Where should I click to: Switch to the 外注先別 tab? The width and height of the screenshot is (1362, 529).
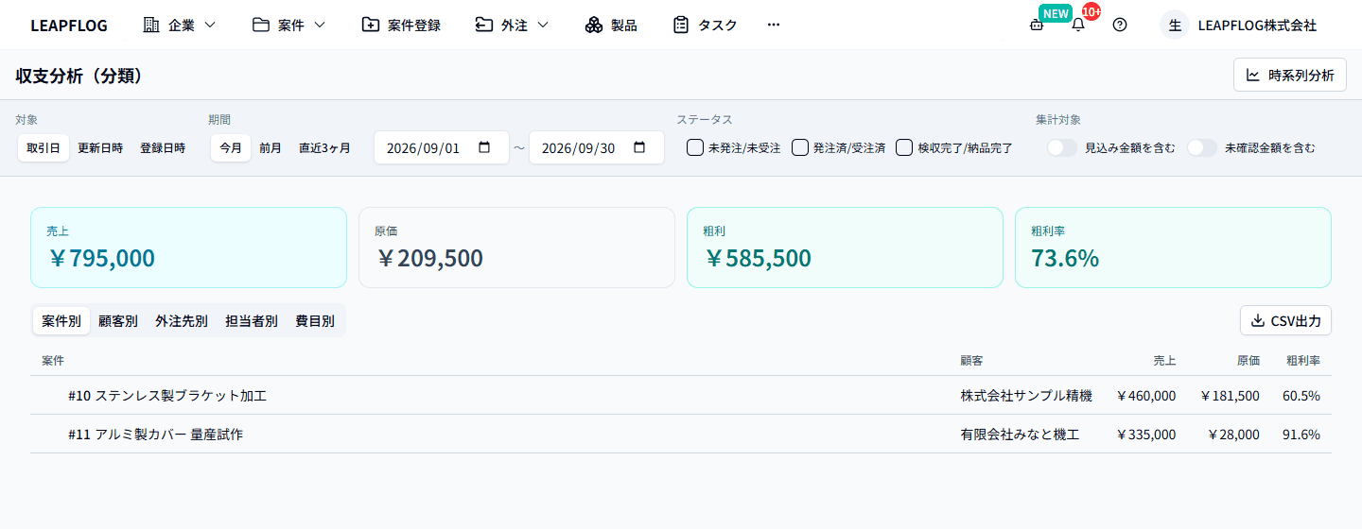(182, 320)
